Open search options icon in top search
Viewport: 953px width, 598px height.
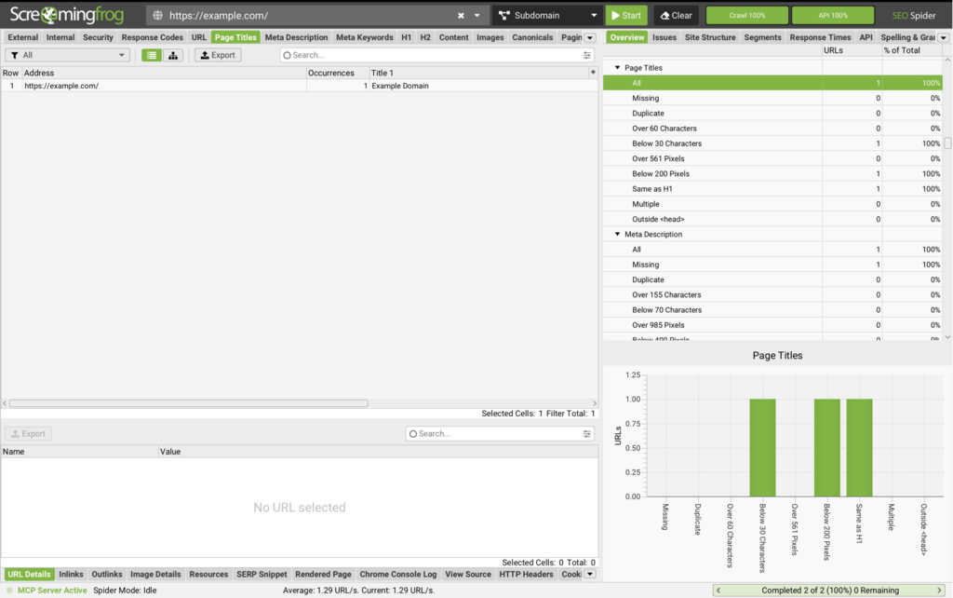coord(587,55)
